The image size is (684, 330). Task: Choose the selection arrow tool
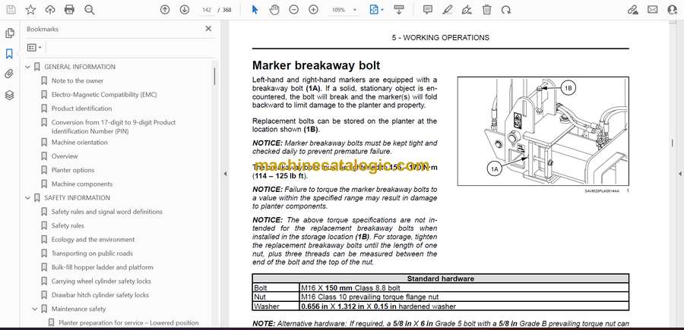click(255, 10)
